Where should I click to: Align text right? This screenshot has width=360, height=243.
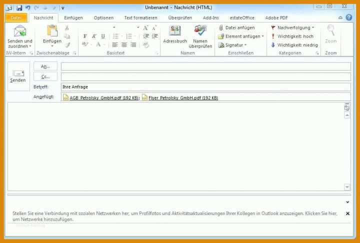tap(133, 45)
